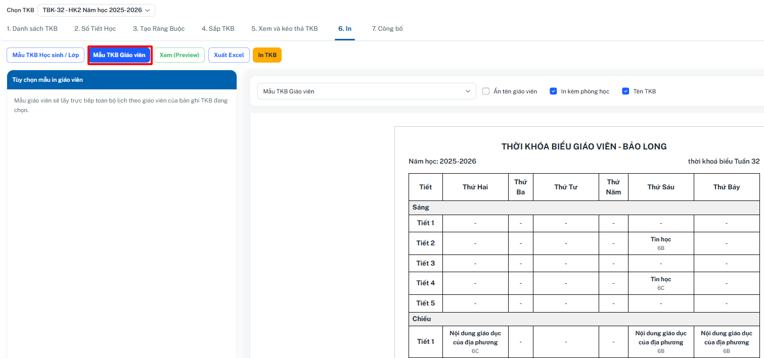Click Nội dung giáo dục 6C cell on Thứ Hai
The height and width of the screenshot is (358, 764).
click(475, 342)
